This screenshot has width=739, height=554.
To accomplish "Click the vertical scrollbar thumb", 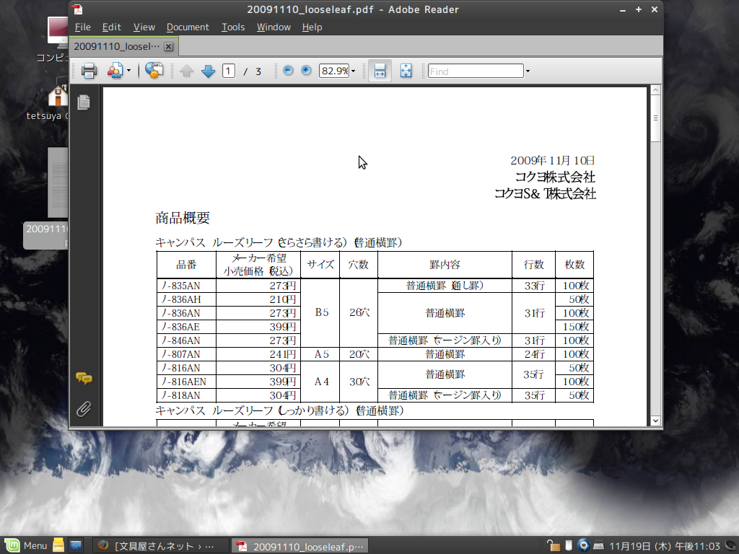I will point(655,118).
